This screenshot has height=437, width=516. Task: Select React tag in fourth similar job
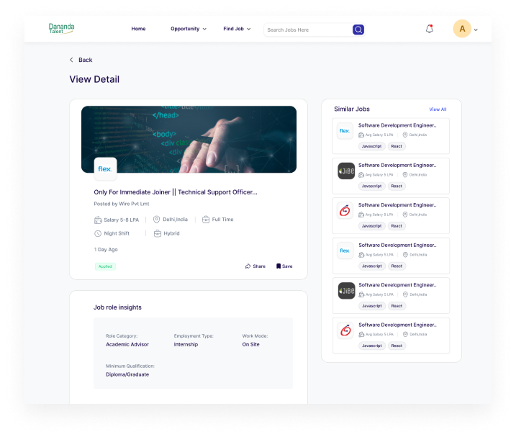pos(397,266)
